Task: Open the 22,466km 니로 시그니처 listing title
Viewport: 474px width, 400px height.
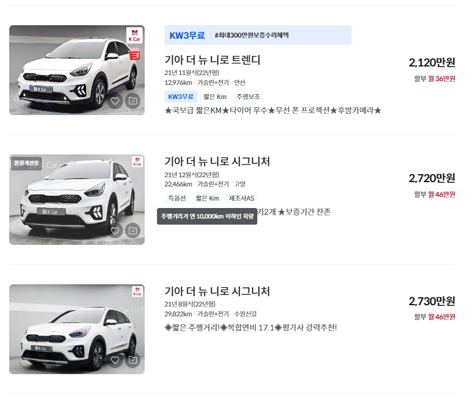Action: click(217, 161)
